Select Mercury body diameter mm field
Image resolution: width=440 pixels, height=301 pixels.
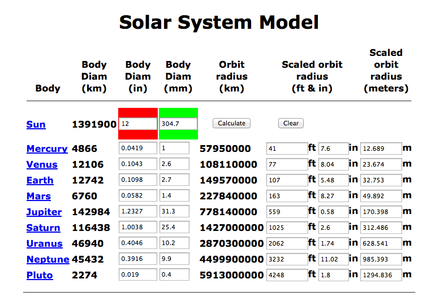tap(174, 148)
